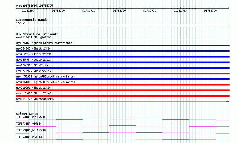This screenshot has height=143, width=237.
Task: Click the esv3578010 (Uddin2014) label
Action: pos(34,93)
